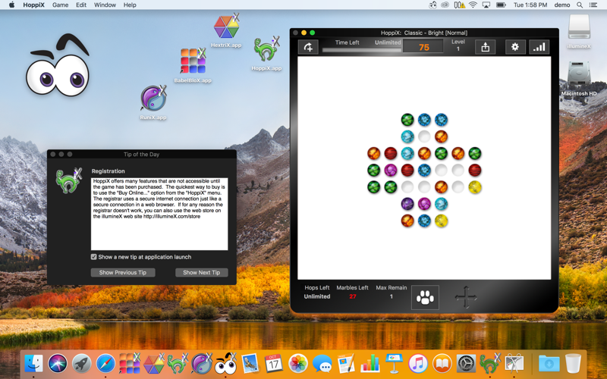This screenshot has height=379, width=607.
Task: Open the Window menu in menu bar
Action: coord(105,5)
